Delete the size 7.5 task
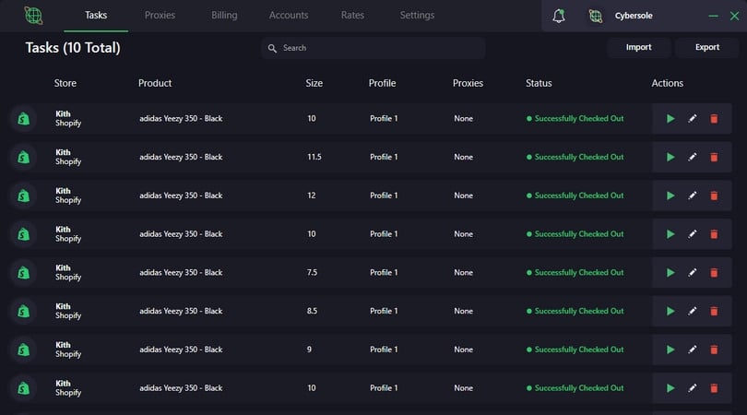Viewport: 747px width, 415px height. pyautogui.click(x=714, y=273)
